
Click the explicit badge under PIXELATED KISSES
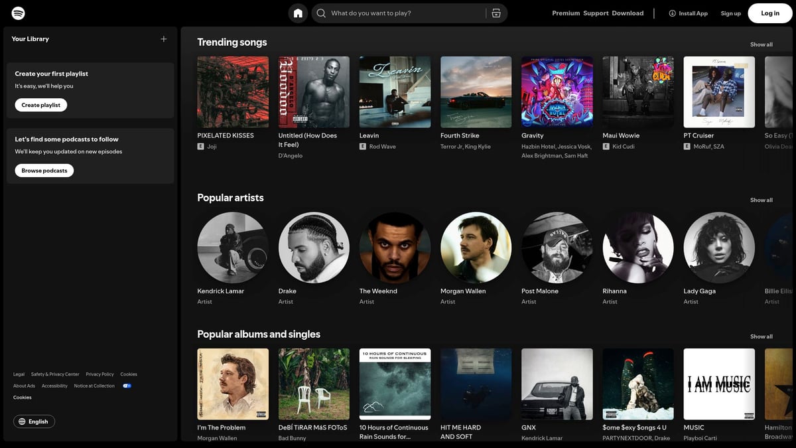click(201, 146)
